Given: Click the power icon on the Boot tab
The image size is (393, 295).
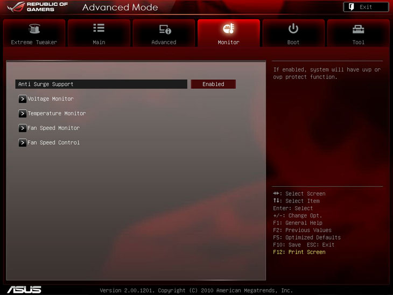Looking at the screenshot, I should [x=293, y=29].
